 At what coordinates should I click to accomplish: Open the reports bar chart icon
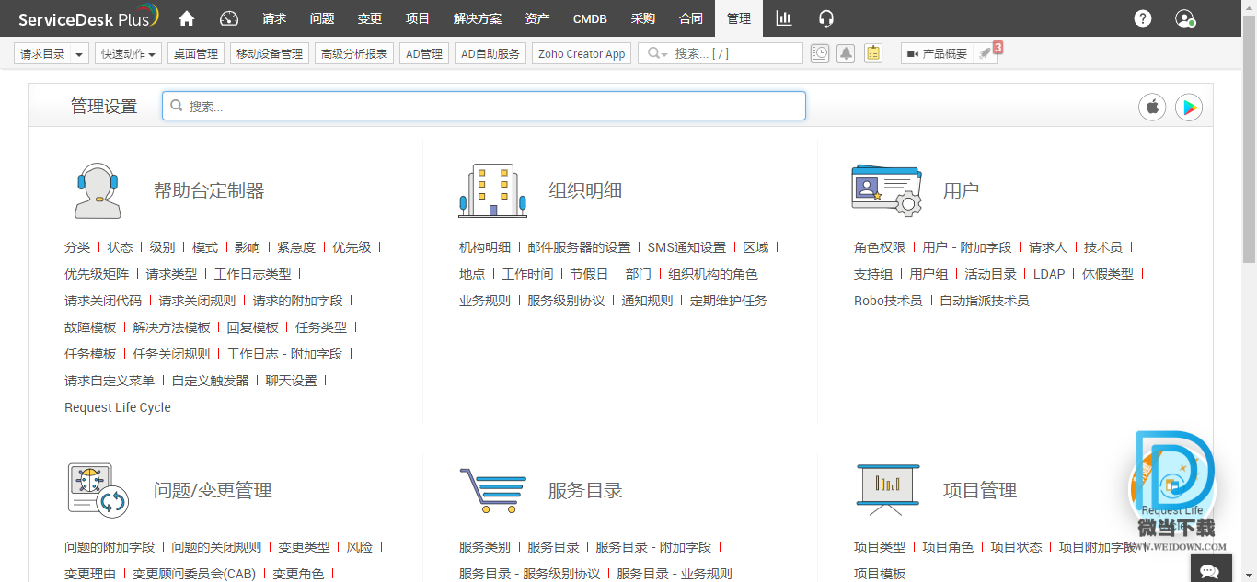[784, 18]
